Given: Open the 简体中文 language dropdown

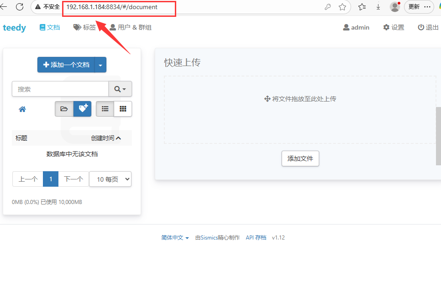Looking at the screenshot, I should pos(175,238).
